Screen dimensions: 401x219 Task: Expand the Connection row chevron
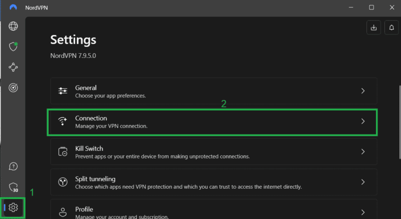click(363, 121)
